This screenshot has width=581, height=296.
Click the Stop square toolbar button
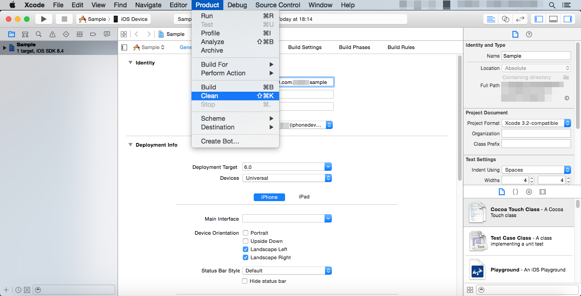(64, 19)
